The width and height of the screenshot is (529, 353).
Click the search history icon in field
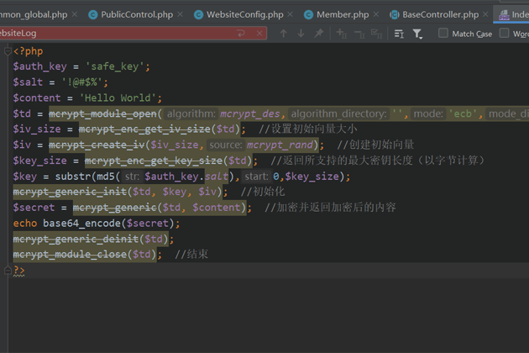(242, 34)
